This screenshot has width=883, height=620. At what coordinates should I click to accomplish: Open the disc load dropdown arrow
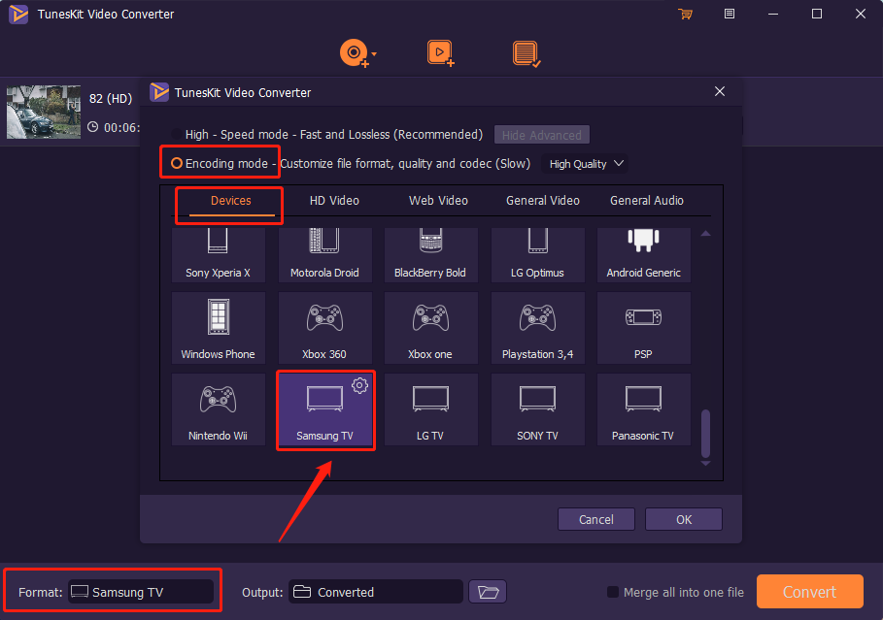(374, 54)
